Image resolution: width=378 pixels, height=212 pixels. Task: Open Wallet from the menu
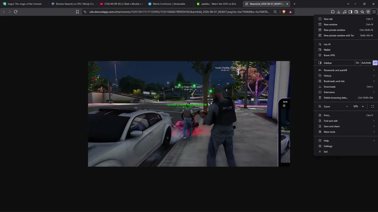coord(346,50)
